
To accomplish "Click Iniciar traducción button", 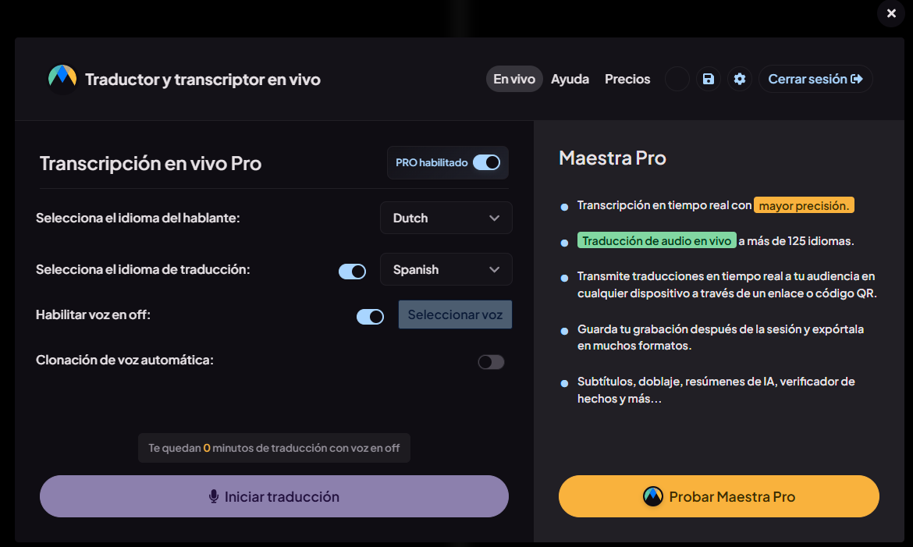I will click(x=274, y=496).
